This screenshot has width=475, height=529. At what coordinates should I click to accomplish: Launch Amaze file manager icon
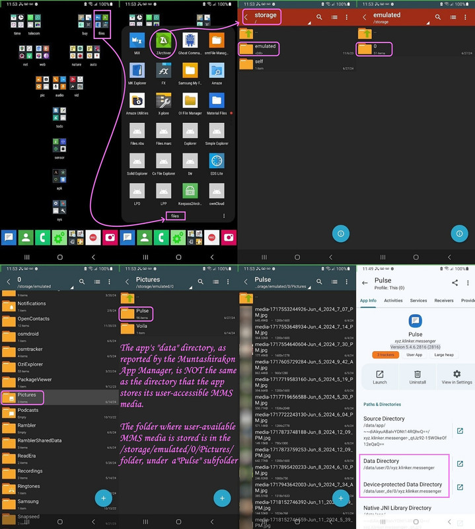pos(217,71)
